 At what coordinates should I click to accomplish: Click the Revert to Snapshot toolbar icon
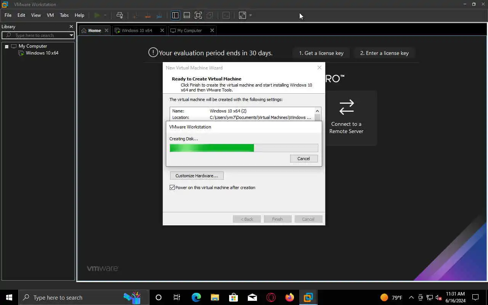148,15
